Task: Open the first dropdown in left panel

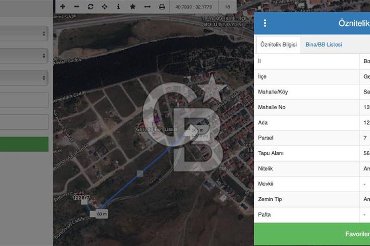Action: 24,34
